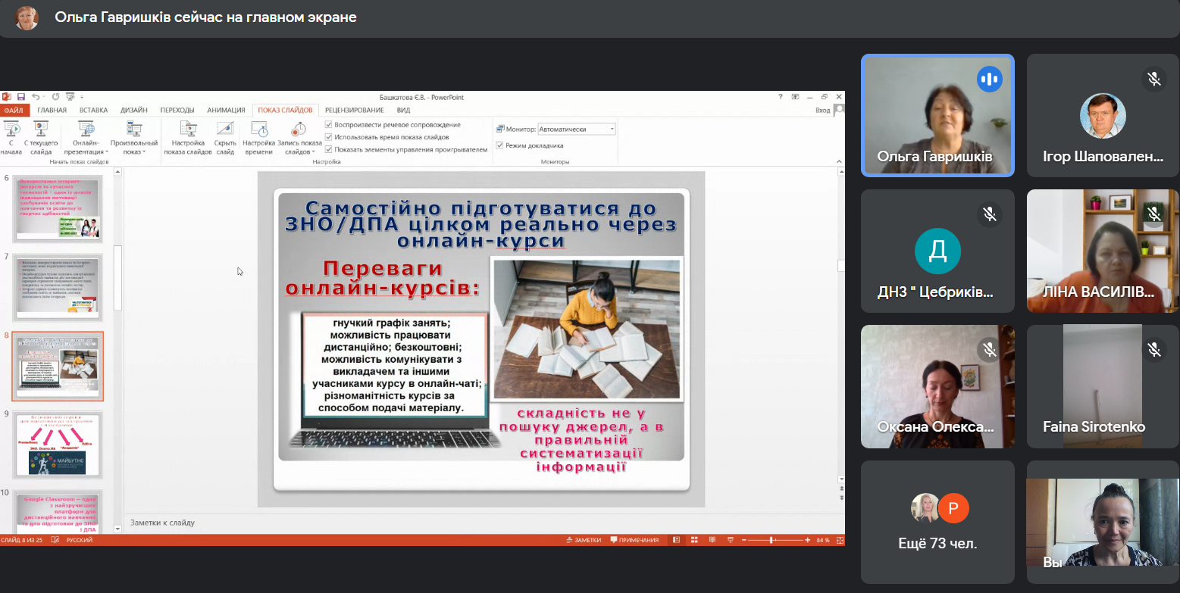Open the РЕЦЕНЗИРОВАНИЕ ribbon tab
This screenshot has height=593, width=1180.
354,110
